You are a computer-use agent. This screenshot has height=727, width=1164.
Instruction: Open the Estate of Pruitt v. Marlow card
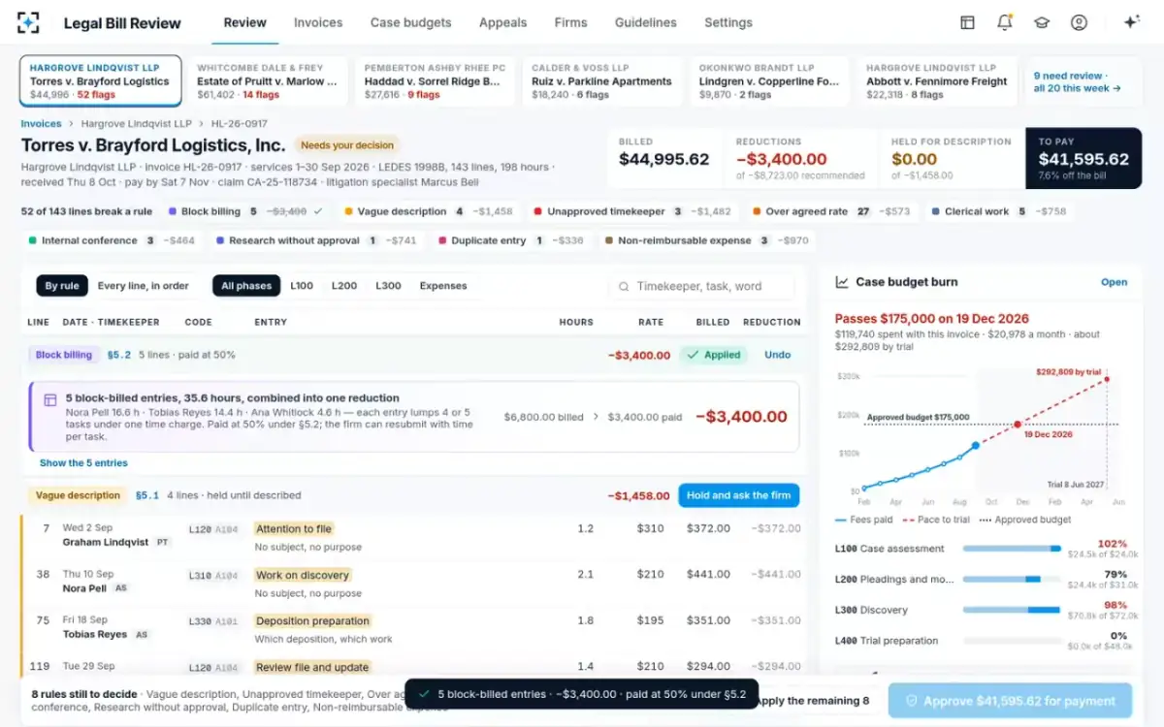coord(268,81)
